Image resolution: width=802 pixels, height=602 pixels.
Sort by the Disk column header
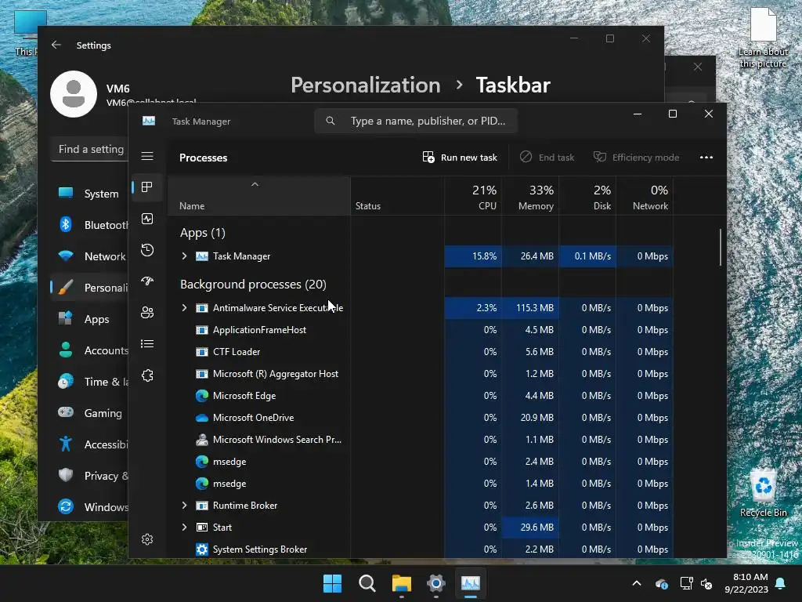click(x=587, y=197)
